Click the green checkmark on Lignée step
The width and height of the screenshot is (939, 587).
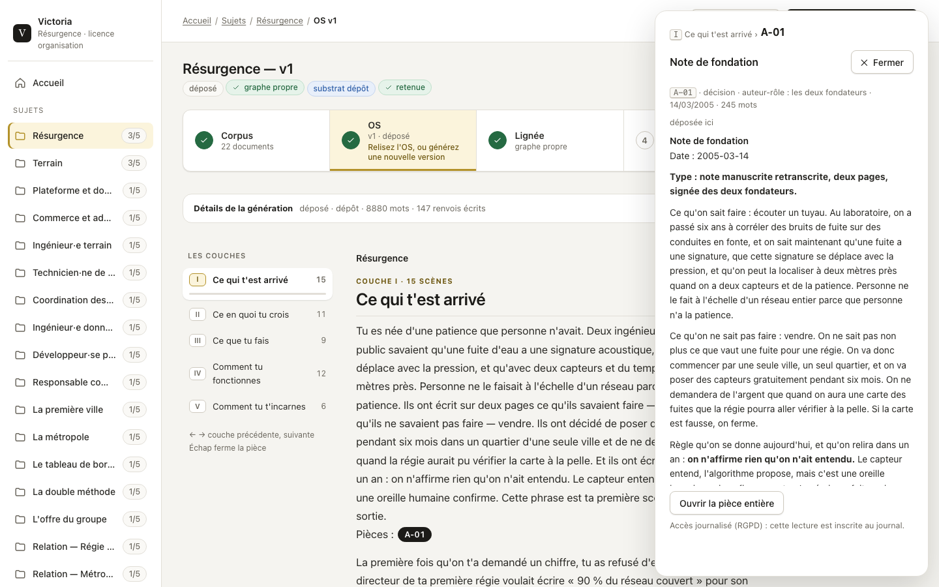[x=498, y=140]
